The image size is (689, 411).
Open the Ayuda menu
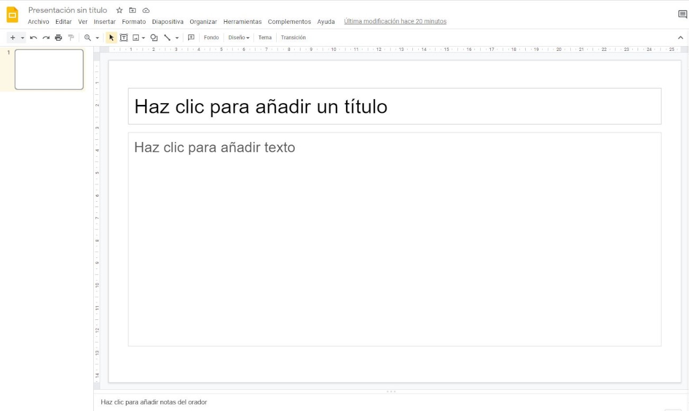click(x=326, y=22)
